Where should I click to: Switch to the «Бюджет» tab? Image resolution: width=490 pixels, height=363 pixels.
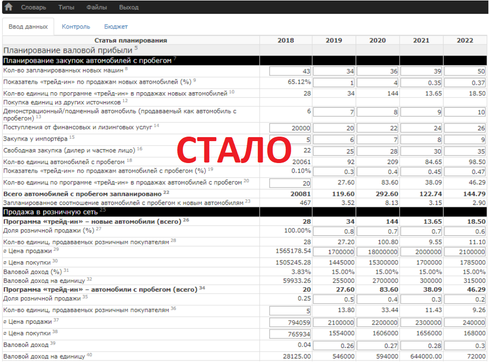click(116, 27)
